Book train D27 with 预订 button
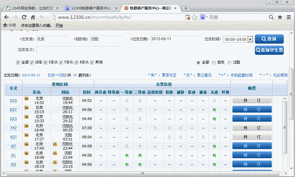The height and width of the screenshot is (177, 295). coord(252,109)
